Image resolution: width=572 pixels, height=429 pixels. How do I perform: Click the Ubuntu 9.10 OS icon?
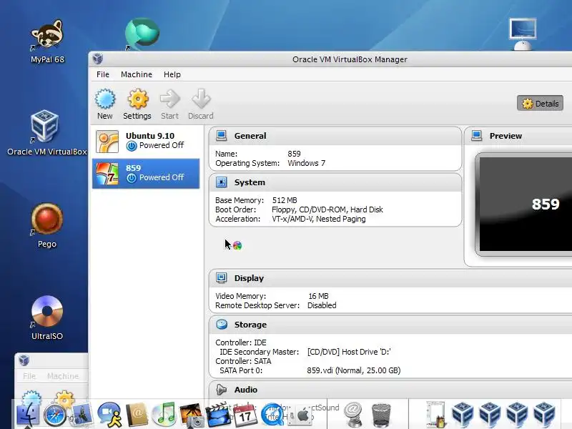pos(107,142)
